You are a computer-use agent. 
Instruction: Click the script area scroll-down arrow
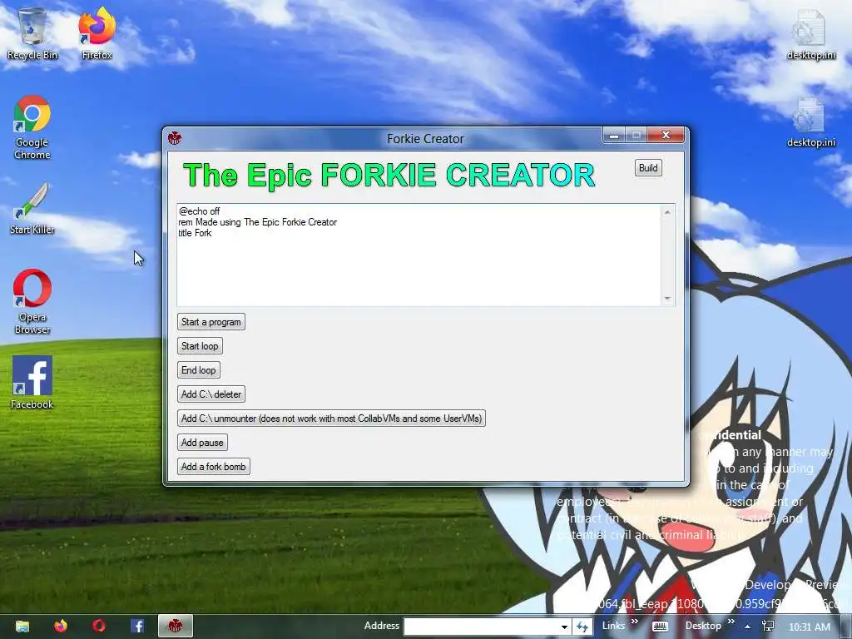point(667,299)
